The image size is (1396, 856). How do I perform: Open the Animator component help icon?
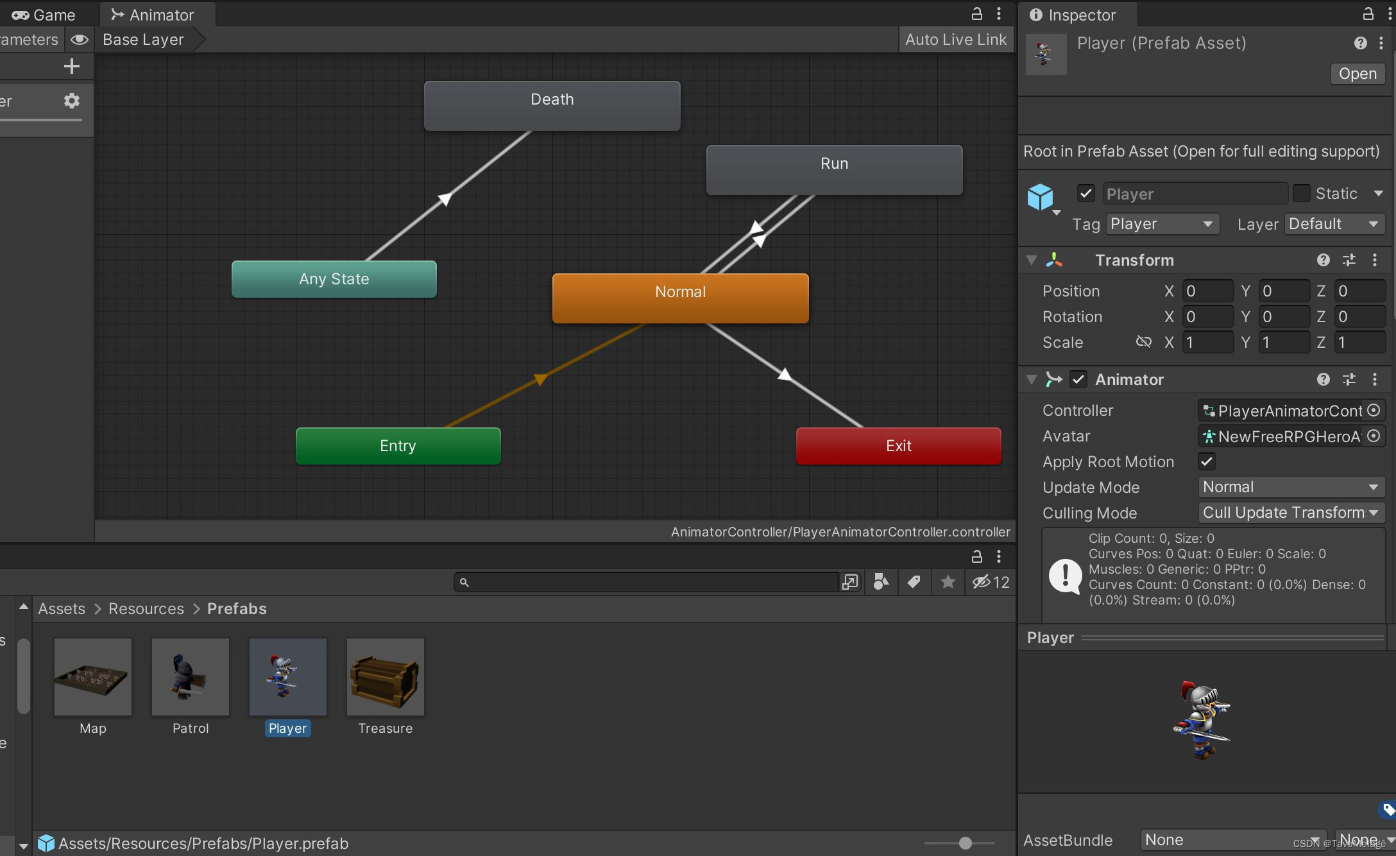coord(1323,379)
